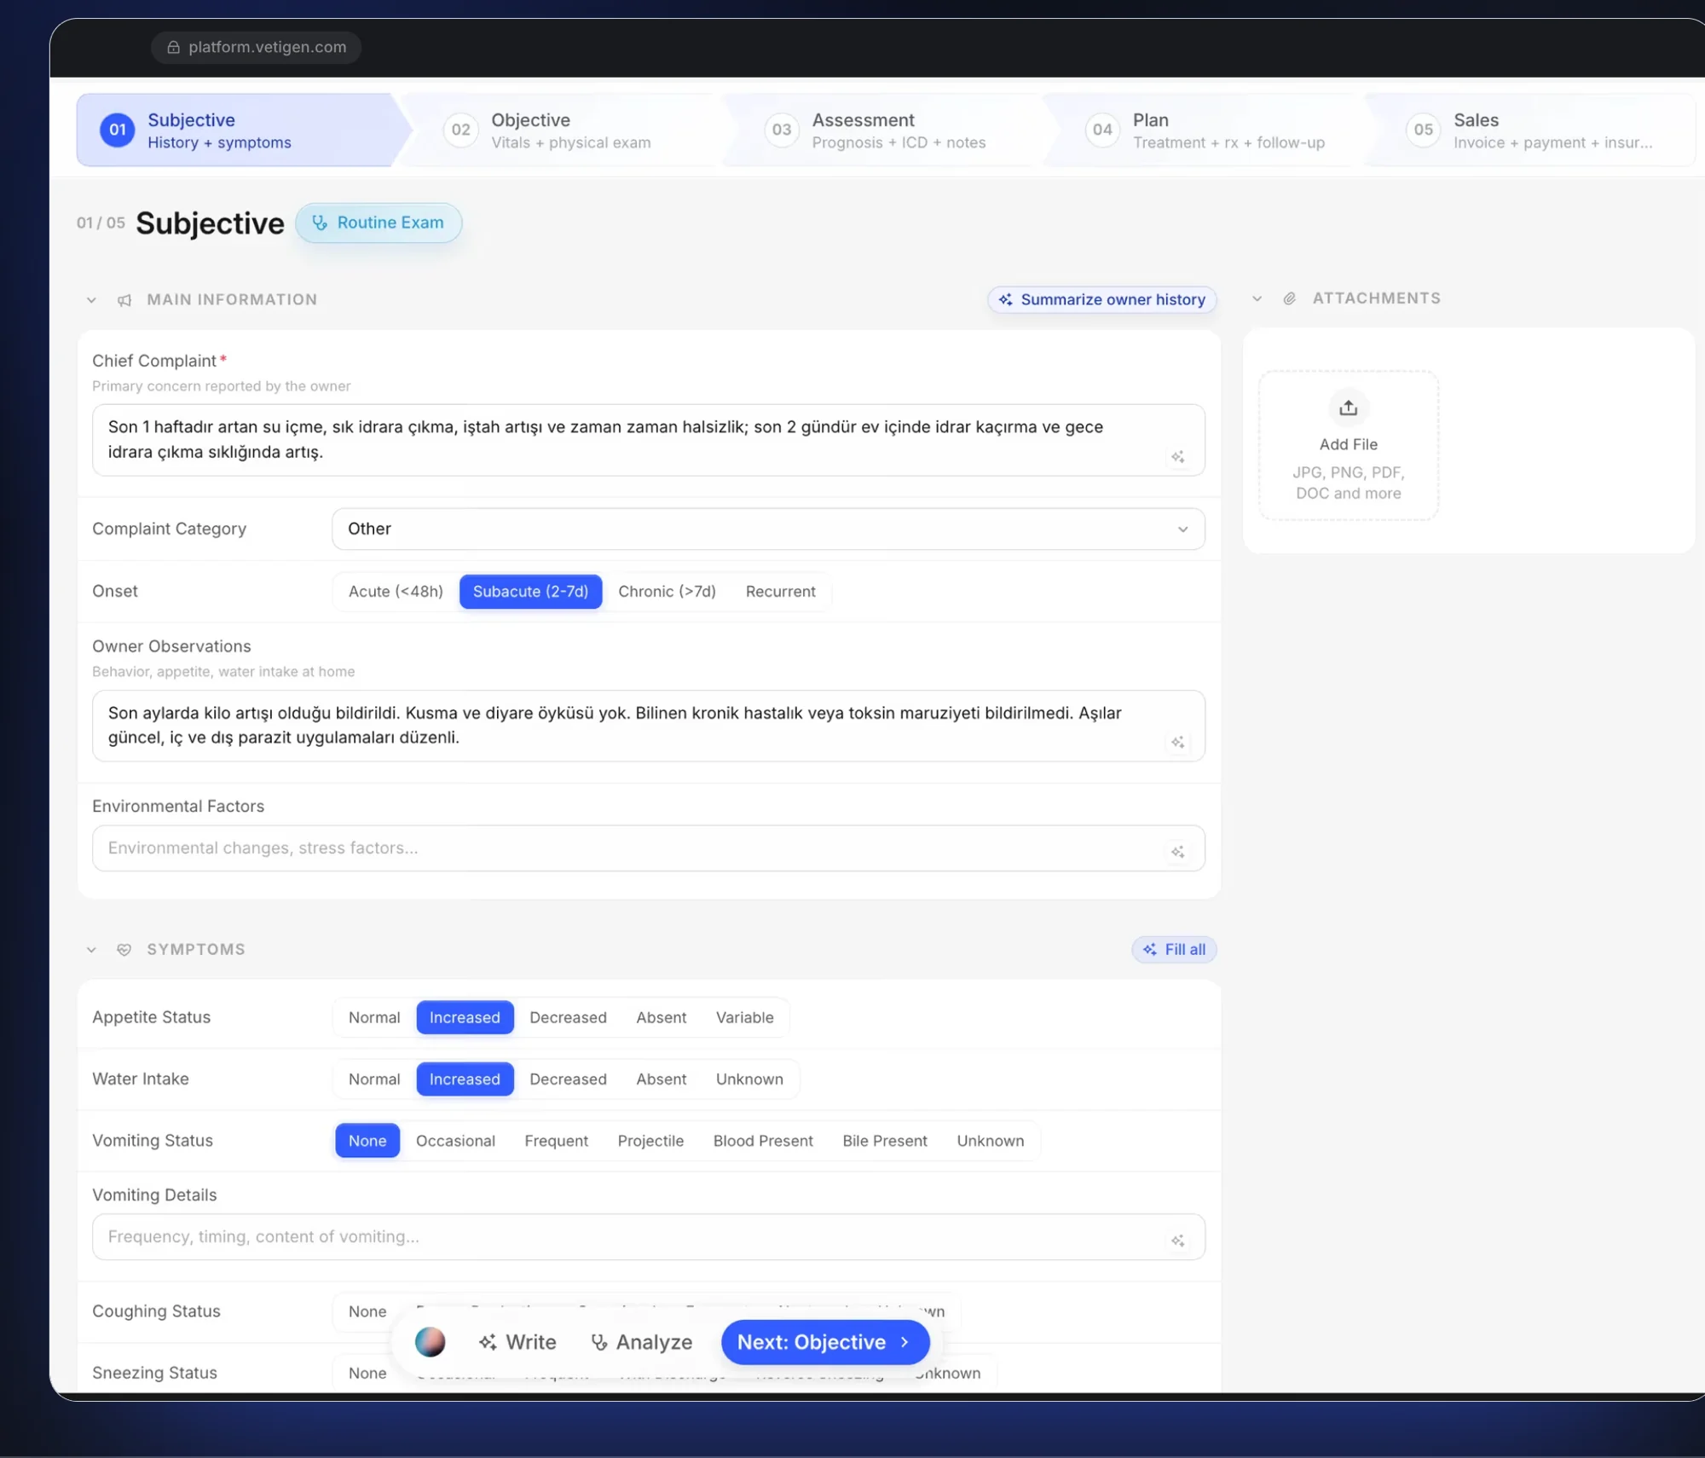The width and height of the screenshot is (1705, 1458).
Task: Click the heart icon beside Symptoms heading
Action: tap(124, 950)
